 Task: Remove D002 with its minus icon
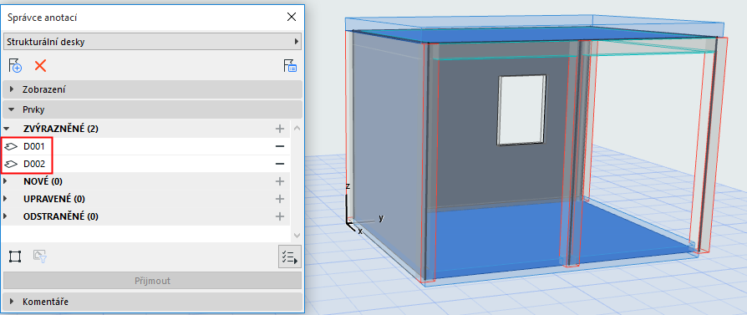[x=280, y=164]
